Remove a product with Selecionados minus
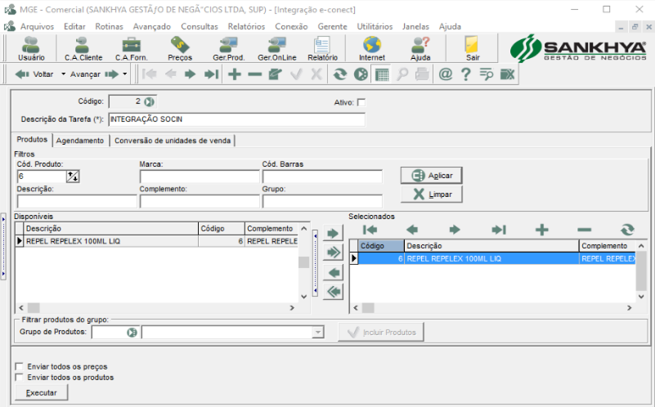The width and height of the screenshot is (655, 407). (585, 230)
